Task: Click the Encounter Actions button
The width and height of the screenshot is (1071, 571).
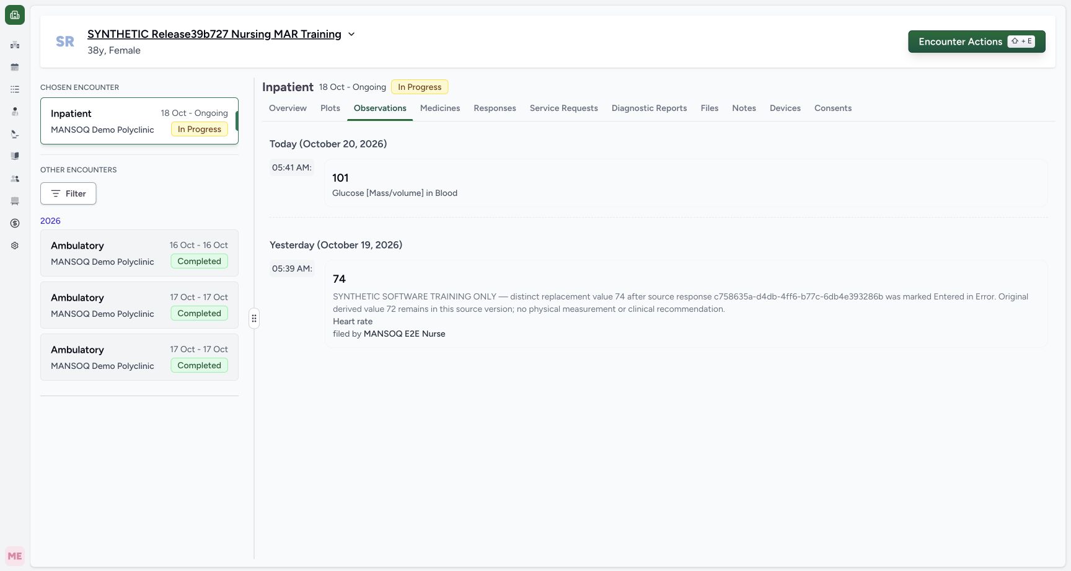Action: pos(977,42)
